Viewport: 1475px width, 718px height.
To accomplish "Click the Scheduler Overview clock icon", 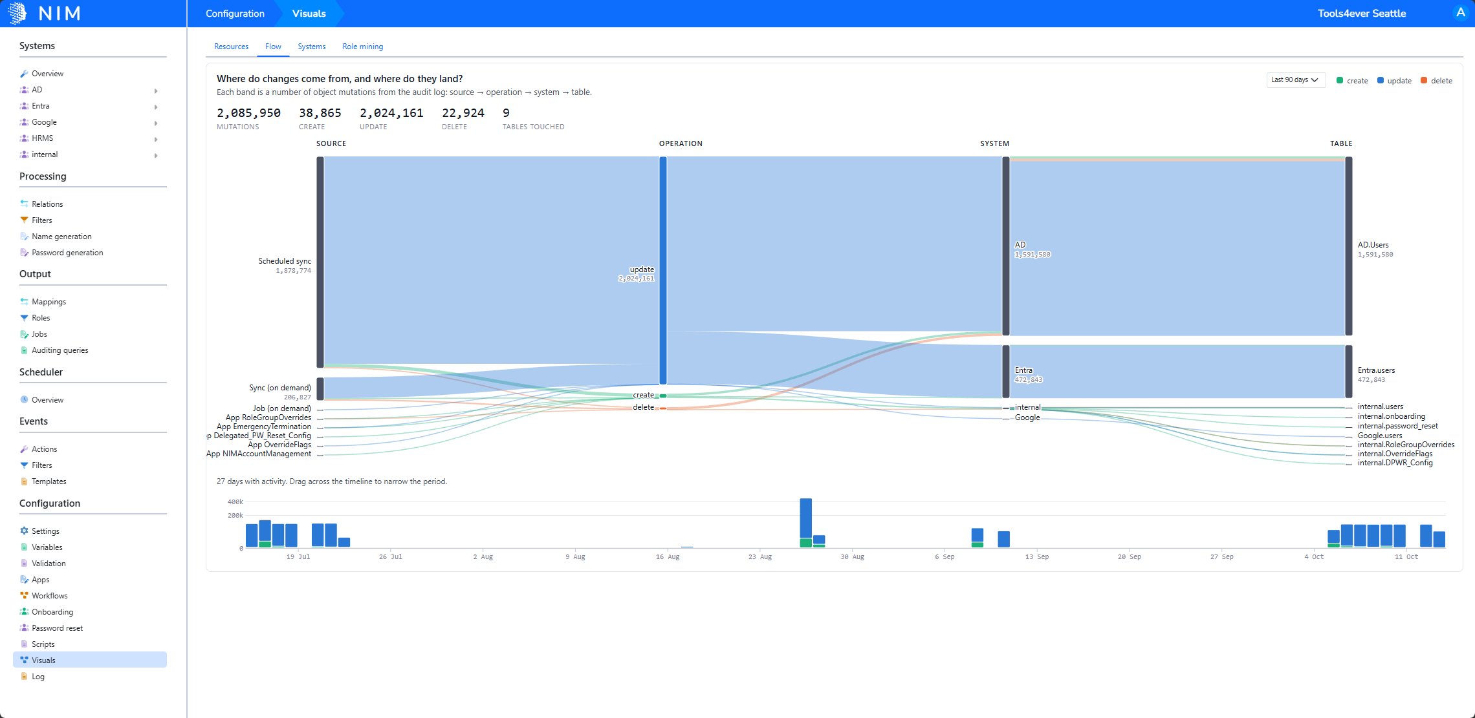I will click(x=24, y=399).
